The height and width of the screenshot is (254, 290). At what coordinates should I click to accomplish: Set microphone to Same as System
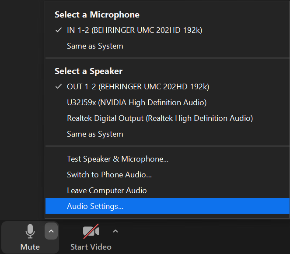(95, 46)
